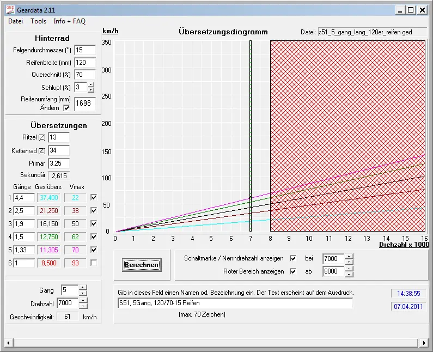Toggle Roter Bereich anzeigen checkbox
433x352 pixels.
pos(294,271)
